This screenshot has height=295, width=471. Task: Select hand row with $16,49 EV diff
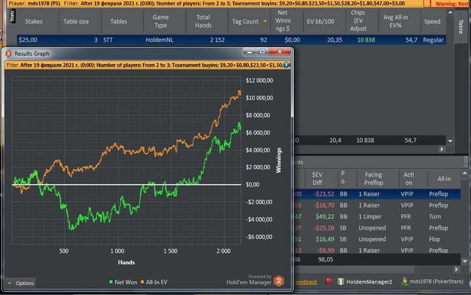click(x=377, y=239)
